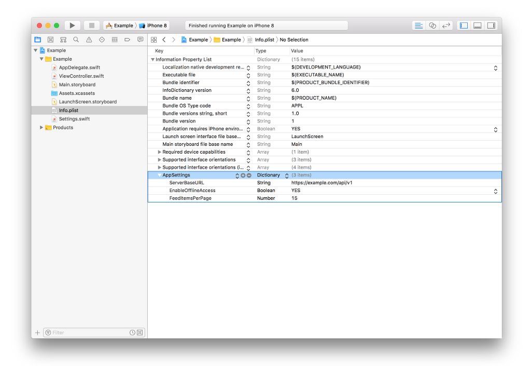Toggle the Navigator panel visibility
This screenshot has height=366, width=531.
tap(464, 25)
